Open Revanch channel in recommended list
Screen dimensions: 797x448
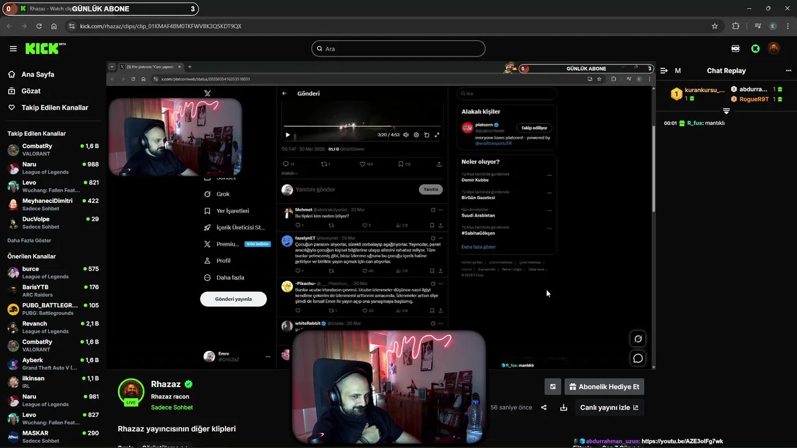click(53, 327)
